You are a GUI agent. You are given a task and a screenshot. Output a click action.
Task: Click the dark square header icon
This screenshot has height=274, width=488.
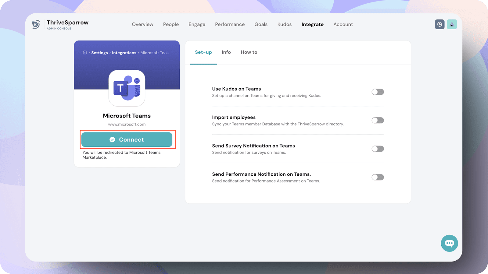(x=440, y=24)
